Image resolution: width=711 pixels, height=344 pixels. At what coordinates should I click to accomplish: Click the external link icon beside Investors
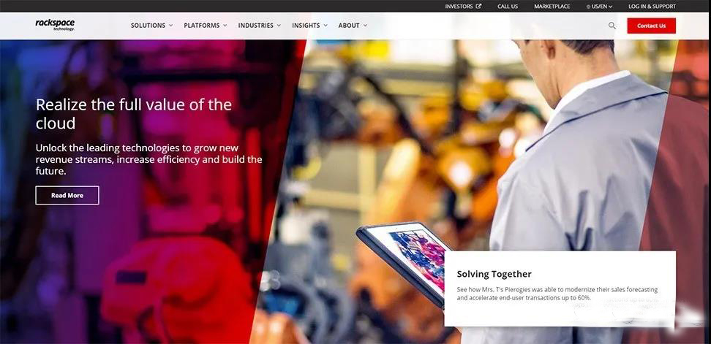coord(478,7)
